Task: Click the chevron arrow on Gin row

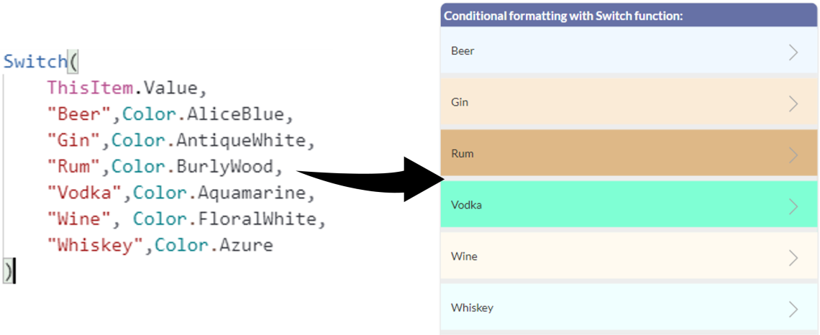Action: pyautogui.click(x=793, y=104)
